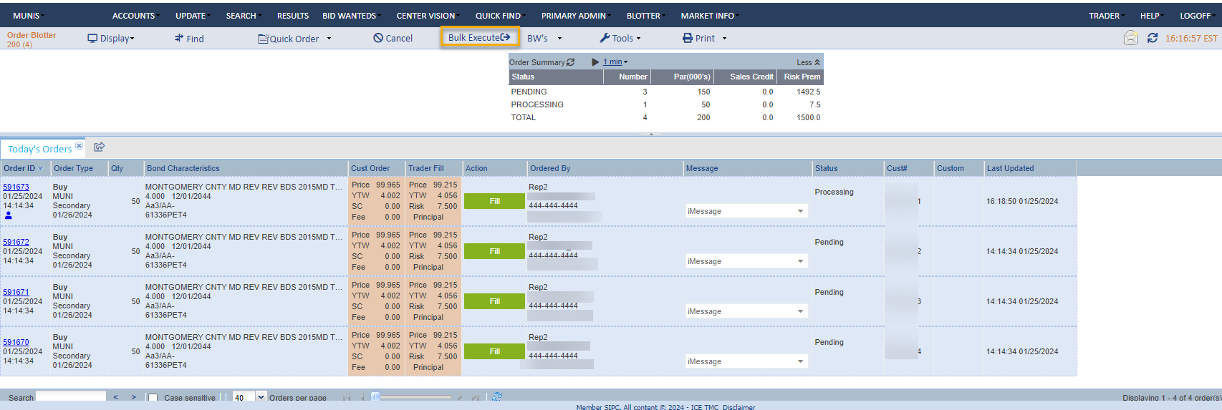Open the iMessage dropdown for order 591673
1222x410 pixels.
coord(800,211)
